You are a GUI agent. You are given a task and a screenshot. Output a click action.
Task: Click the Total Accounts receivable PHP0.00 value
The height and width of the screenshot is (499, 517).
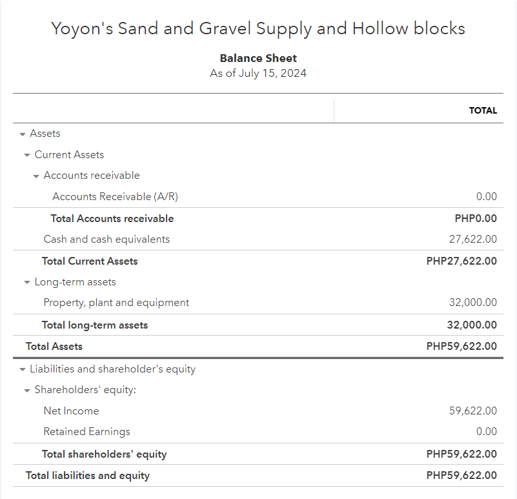[476, 219]
